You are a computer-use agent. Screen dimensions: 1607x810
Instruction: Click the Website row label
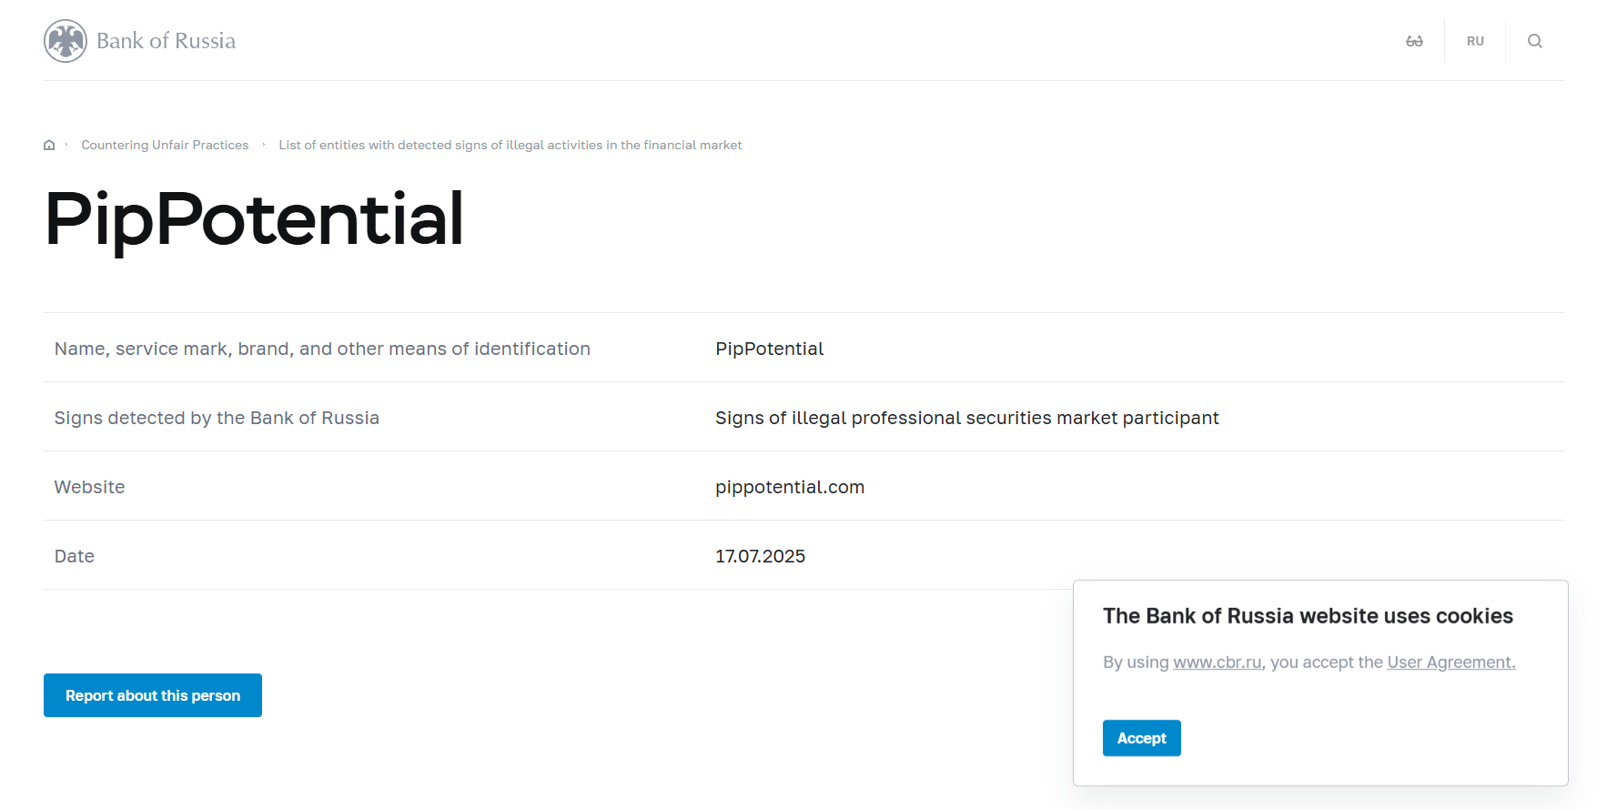[x=89, y=487]
